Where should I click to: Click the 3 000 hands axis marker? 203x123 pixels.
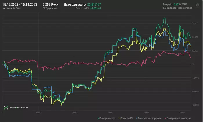point(110,112)
